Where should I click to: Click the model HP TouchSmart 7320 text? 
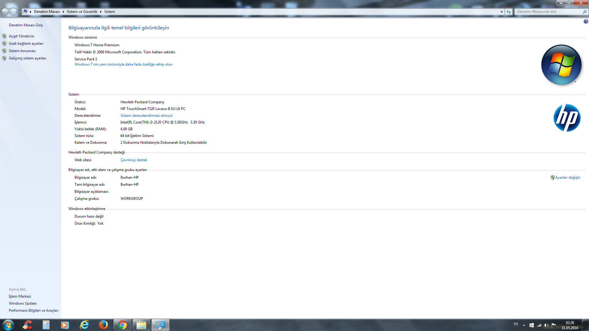(153, 109)
